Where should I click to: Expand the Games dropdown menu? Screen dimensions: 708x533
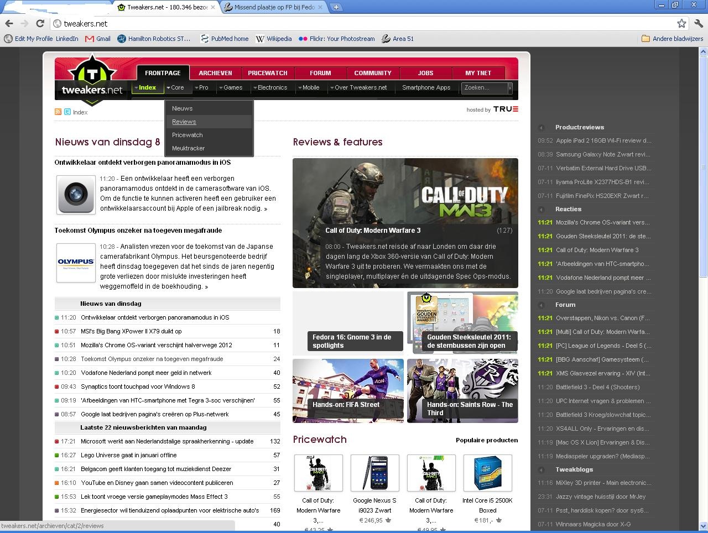pos(221,88)
